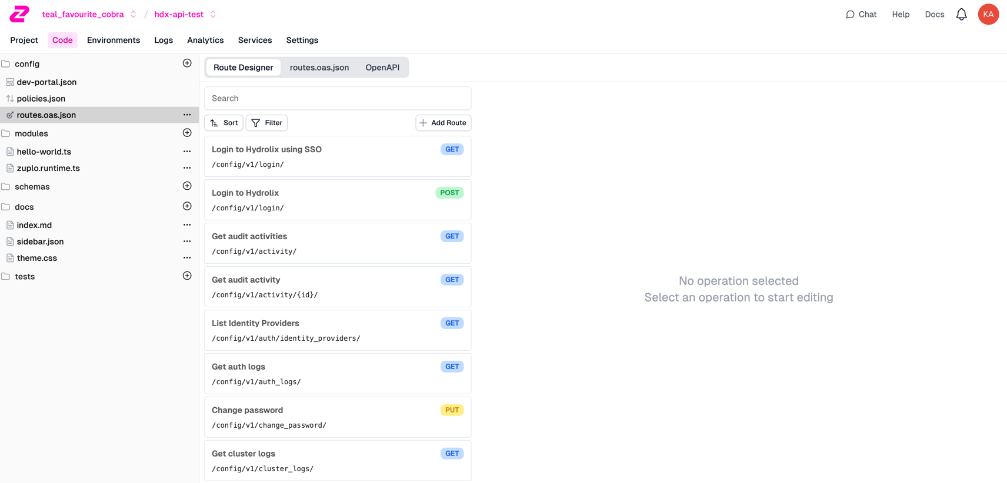Open the Services tab
This screenshot has height=483, width=1007.
pos(255,40)
